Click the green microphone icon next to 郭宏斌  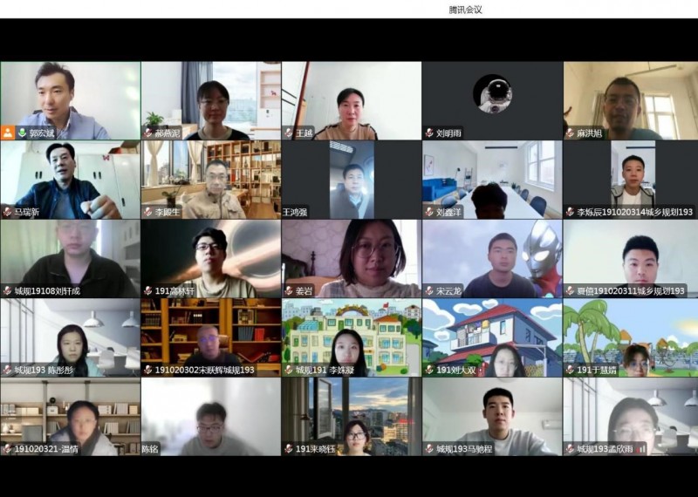pyautogui.click(x=22, y=133)
